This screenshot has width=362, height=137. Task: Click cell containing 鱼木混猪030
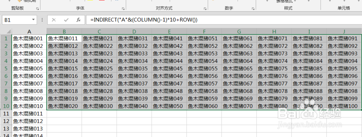click(99, 106)
